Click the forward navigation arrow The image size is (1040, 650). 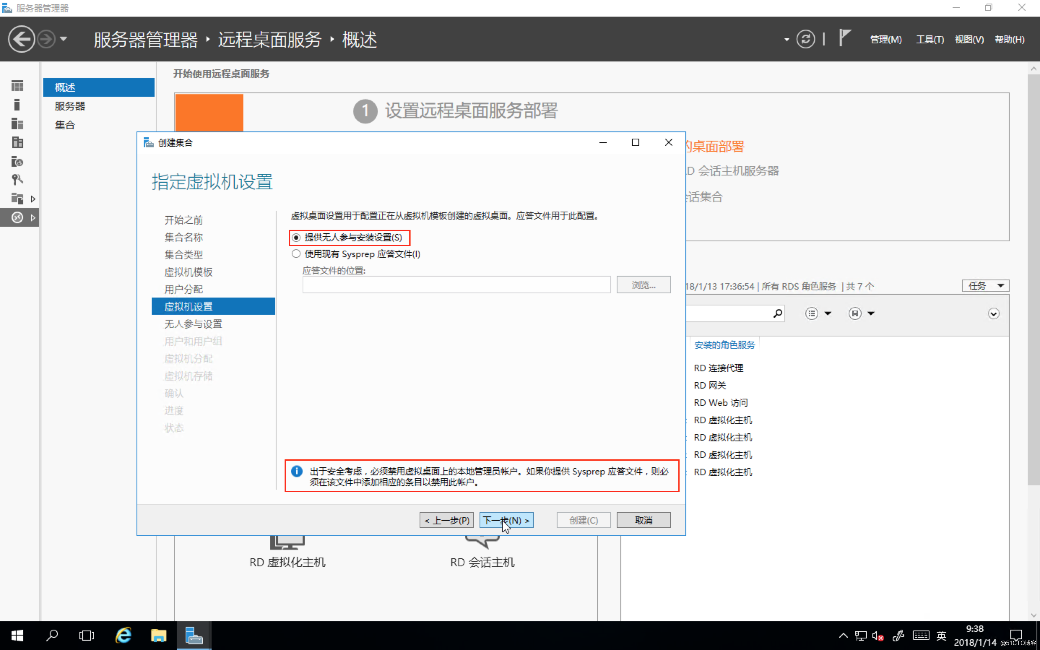tap(46, 39)
